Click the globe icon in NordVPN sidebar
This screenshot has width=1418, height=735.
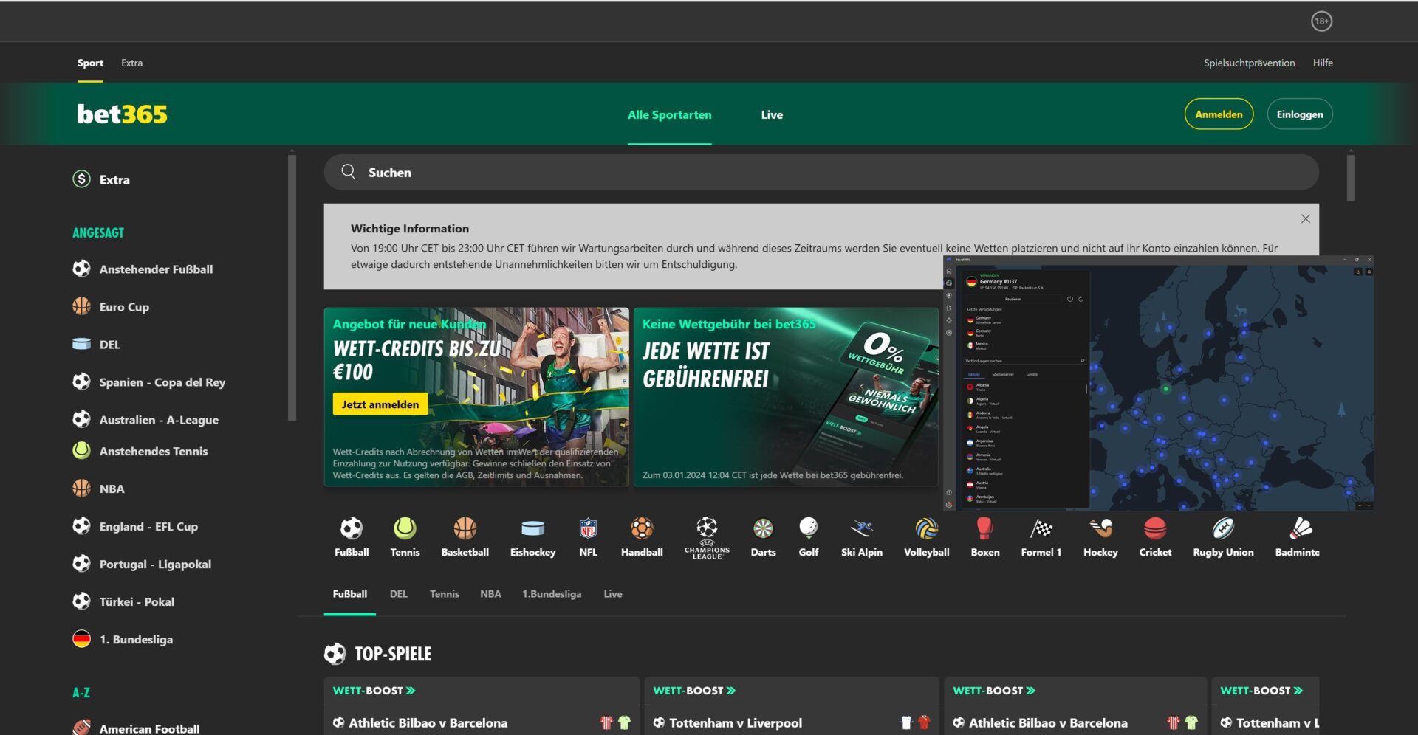[x=949, y=283]
